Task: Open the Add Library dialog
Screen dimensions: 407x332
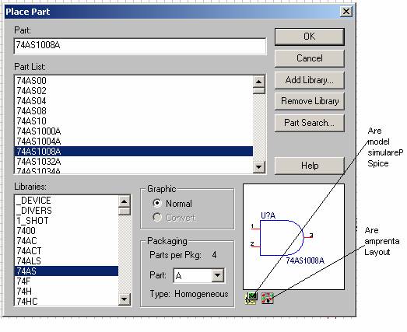Action: 310,80
